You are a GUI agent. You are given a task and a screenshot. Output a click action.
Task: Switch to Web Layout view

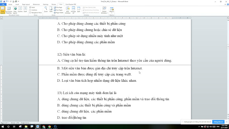pos(15,10)
